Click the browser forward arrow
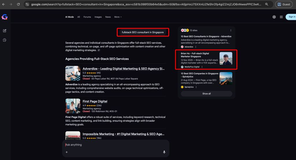Image resolution: width=296 pixels, height=160 pixels. [x=11, y=4]
